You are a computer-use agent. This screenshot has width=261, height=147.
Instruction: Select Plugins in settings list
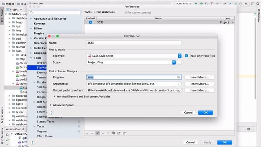pos(39,33)
